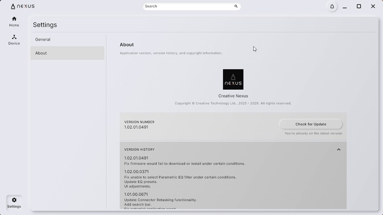This screenshot has height=215, width=383.
Task: Select the About settings tab
Action: tap(67, 53)
